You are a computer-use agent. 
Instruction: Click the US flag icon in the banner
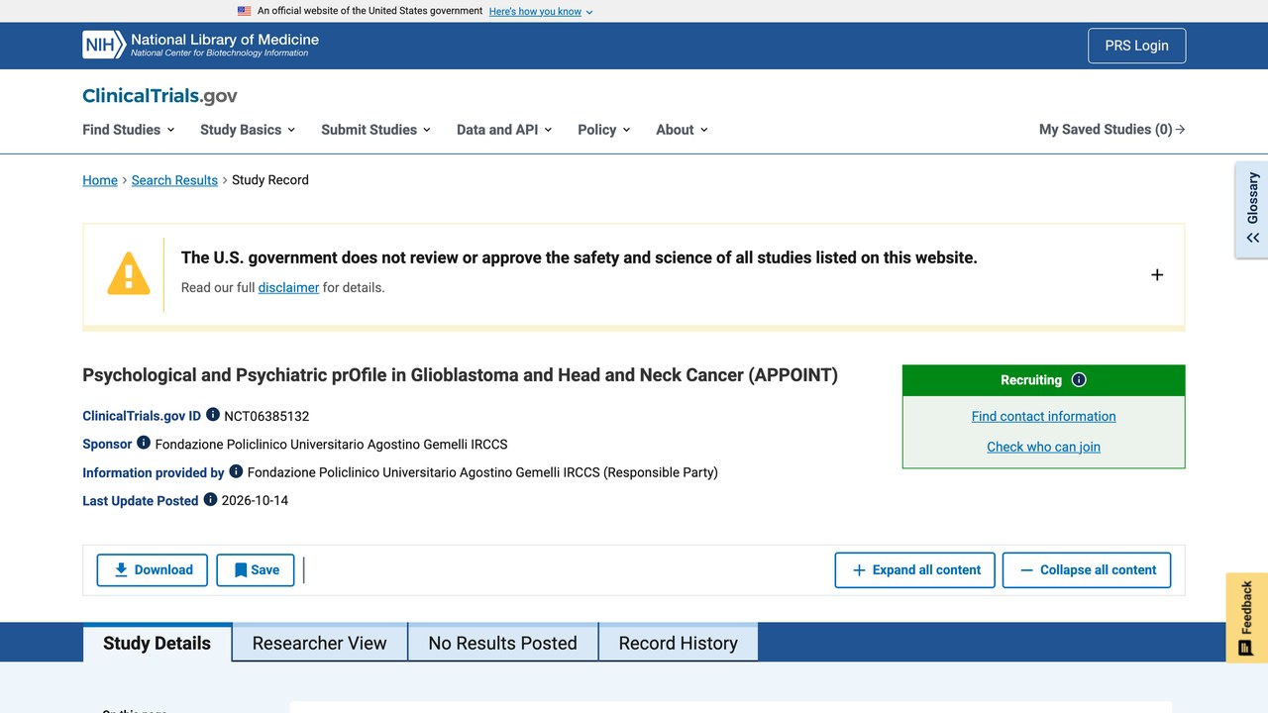[245, 11]
